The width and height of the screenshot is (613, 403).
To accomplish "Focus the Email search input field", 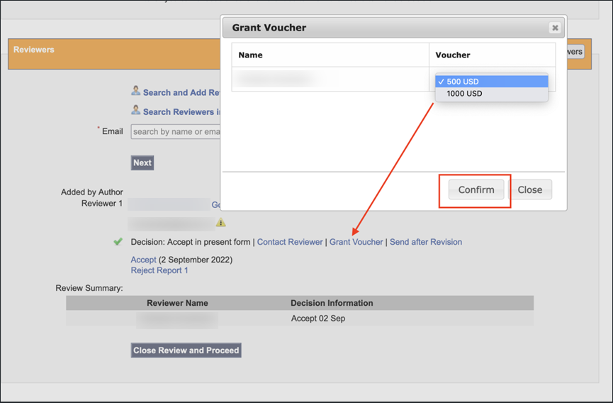I will coord(176,131).
